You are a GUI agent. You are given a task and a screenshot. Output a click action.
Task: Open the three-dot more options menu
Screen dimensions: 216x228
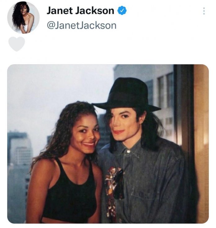[x=204, y=11]
